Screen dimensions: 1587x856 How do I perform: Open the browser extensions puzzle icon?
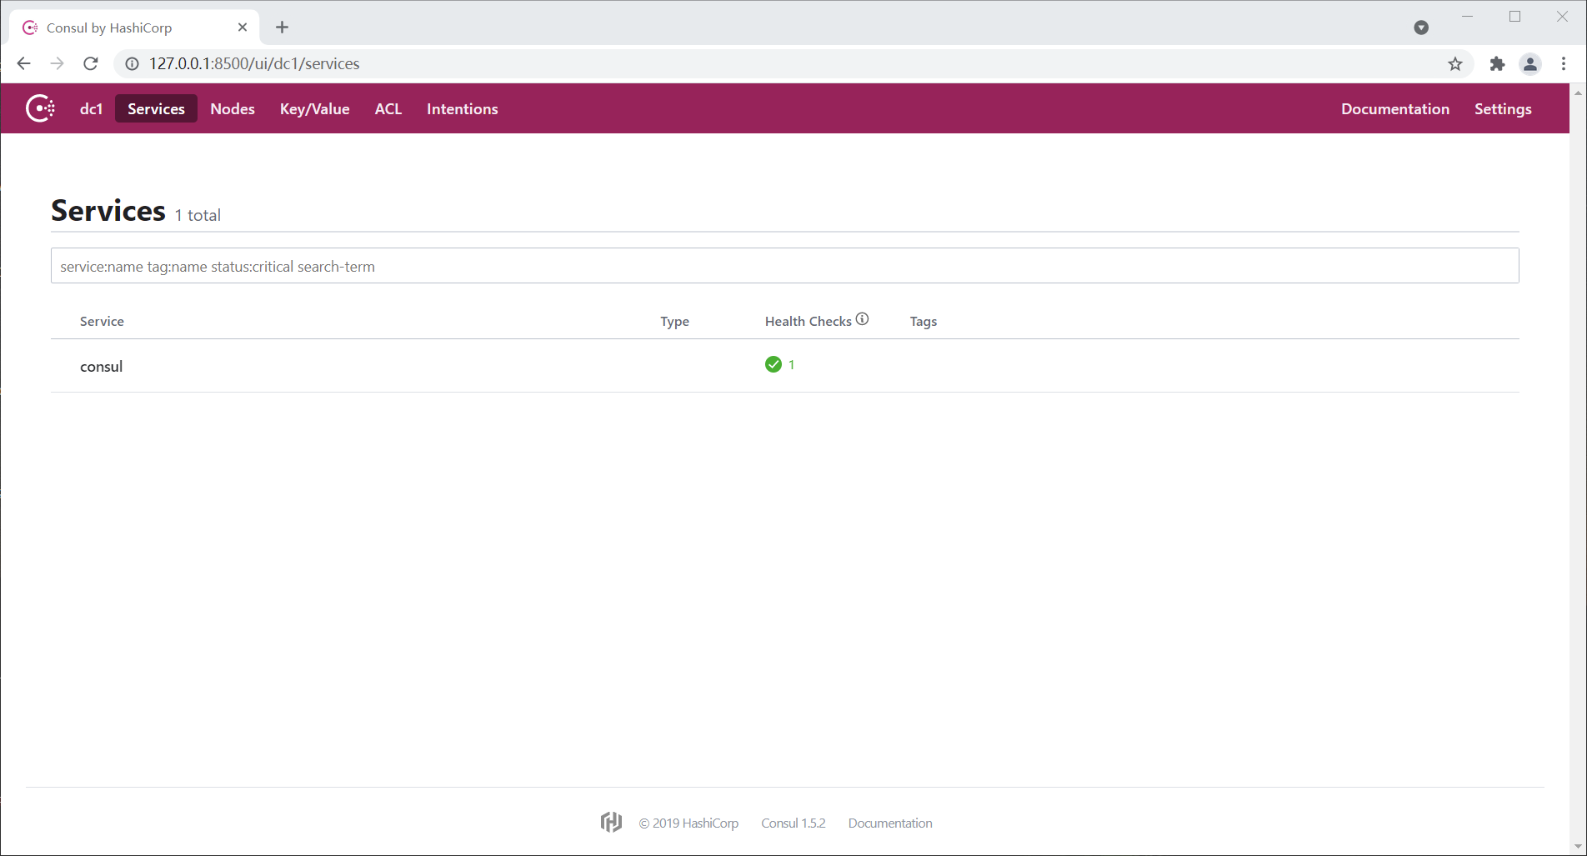point(1497,64)
